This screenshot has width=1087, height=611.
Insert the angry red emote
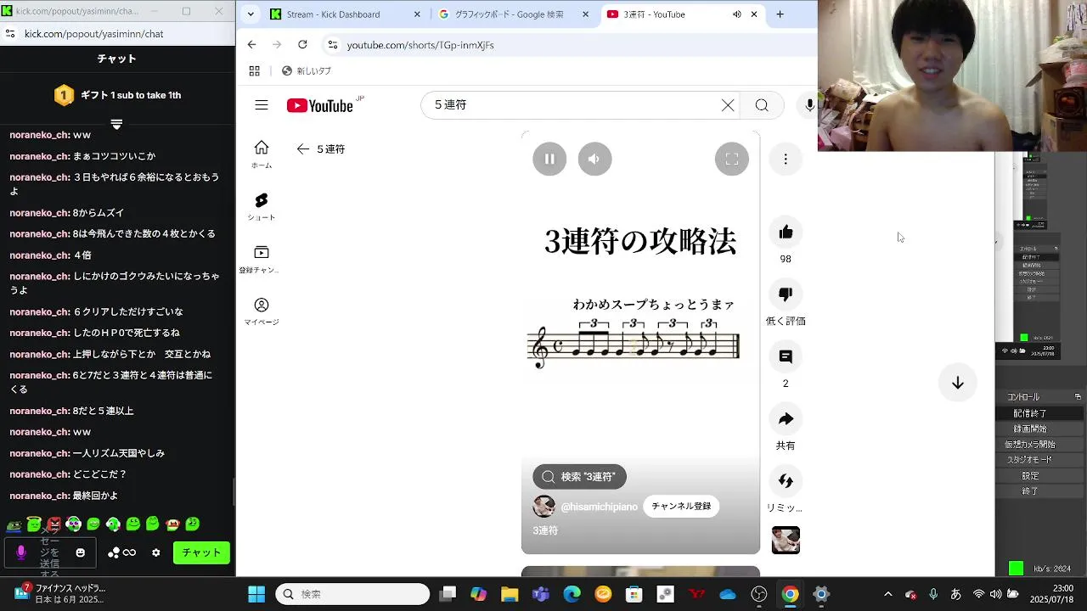[x=54, y=524]
